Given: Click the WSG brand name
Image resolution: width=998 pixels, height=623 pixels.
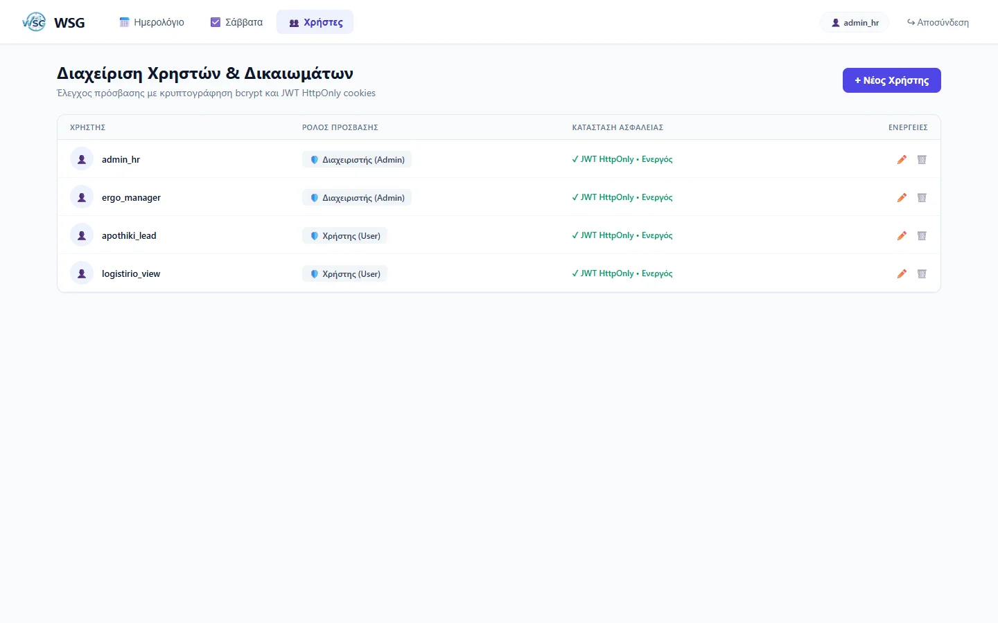Looking at the screenshot, I should pos(69,23).
